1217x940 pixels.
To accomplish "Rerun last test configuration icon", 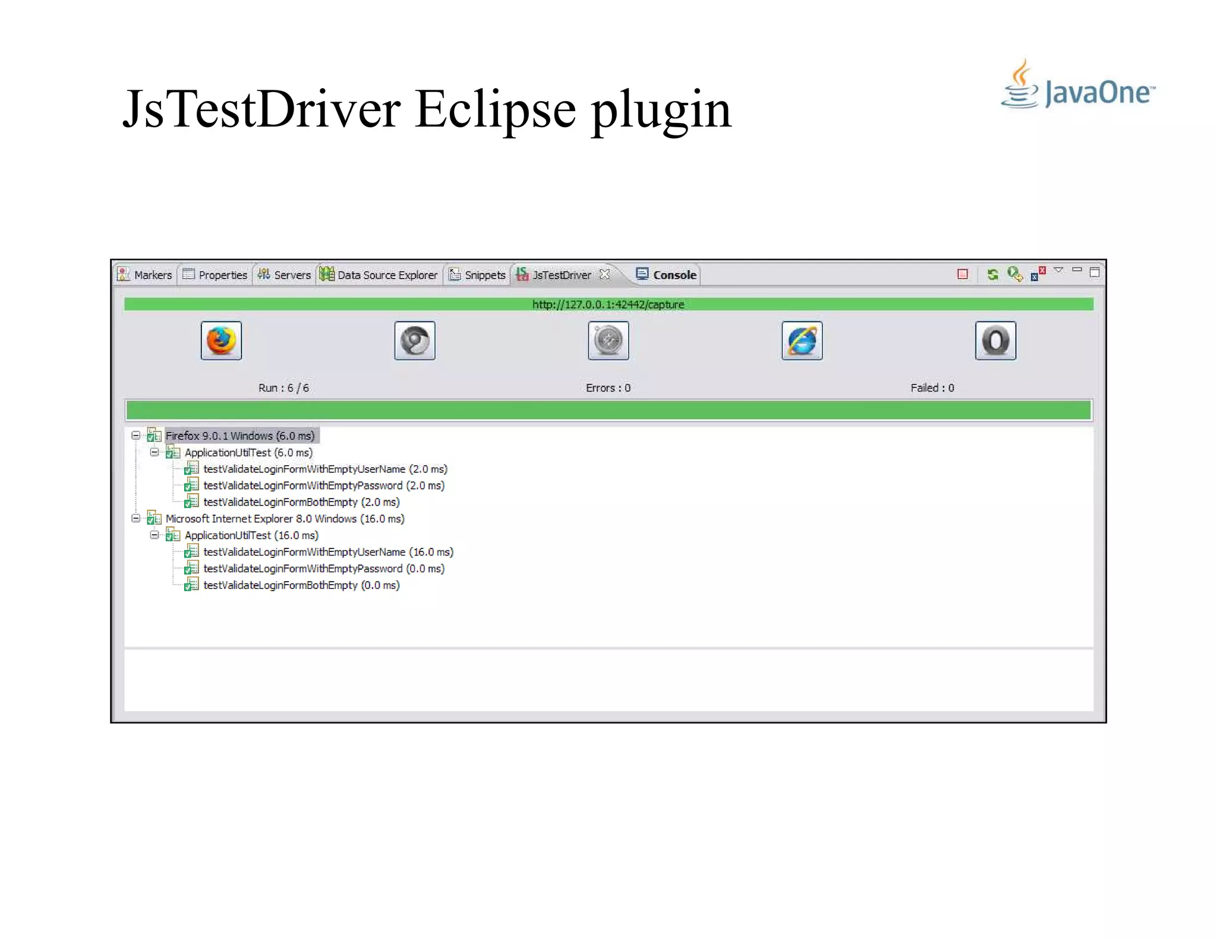I will coord(1015,275).
